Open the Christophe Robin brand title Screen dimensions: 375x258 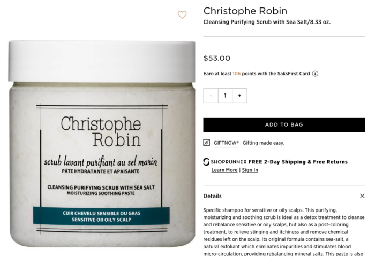click(x=245, y=11)
